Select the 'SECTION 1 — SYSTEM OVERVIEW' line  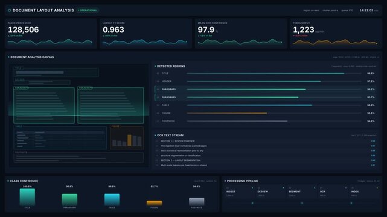(266, 141)
